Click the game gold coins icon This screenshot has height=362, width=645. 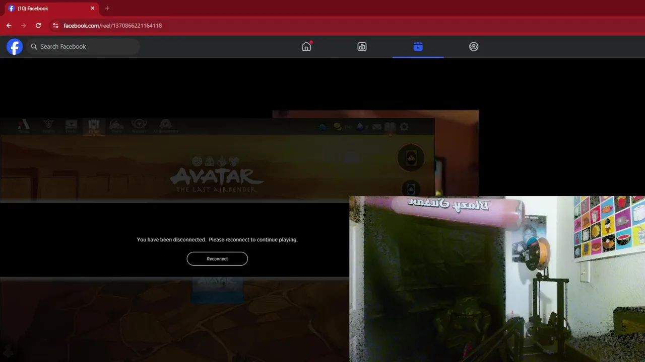tap(337, 127)
